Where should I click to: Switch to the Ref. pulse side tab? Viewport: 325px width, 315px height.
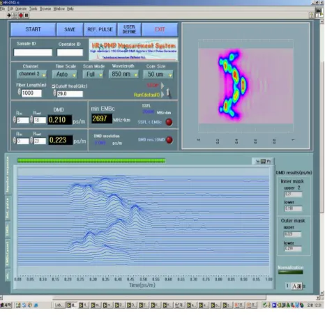[8, 208]
